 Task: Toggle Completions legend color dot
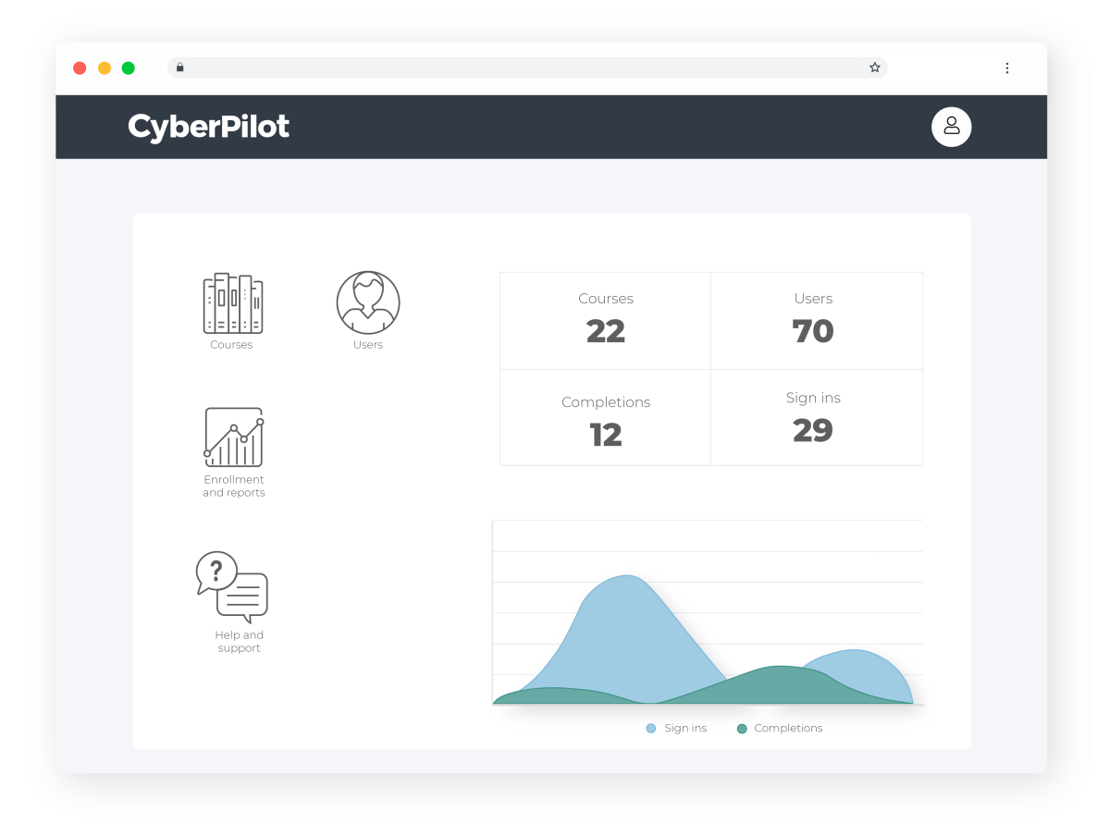click(x=742, y=729)
